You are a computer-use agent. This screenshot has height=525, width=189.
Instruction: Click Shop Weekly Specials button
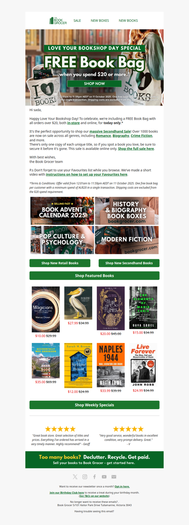(94, 405)
